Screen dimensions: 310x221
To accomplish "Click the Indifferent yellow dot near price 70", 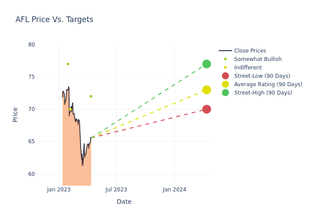I will coord(70,109).
